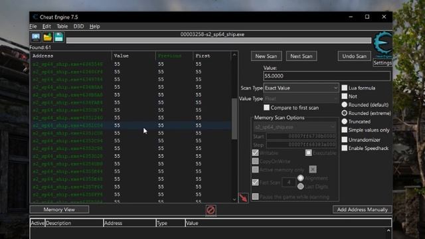Toggle Active memory only checkbox

[255, 170]
